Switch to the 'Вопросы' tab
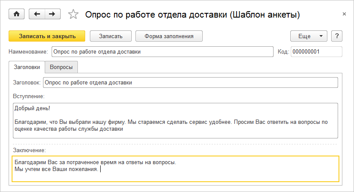 click(x=61, y=67)
